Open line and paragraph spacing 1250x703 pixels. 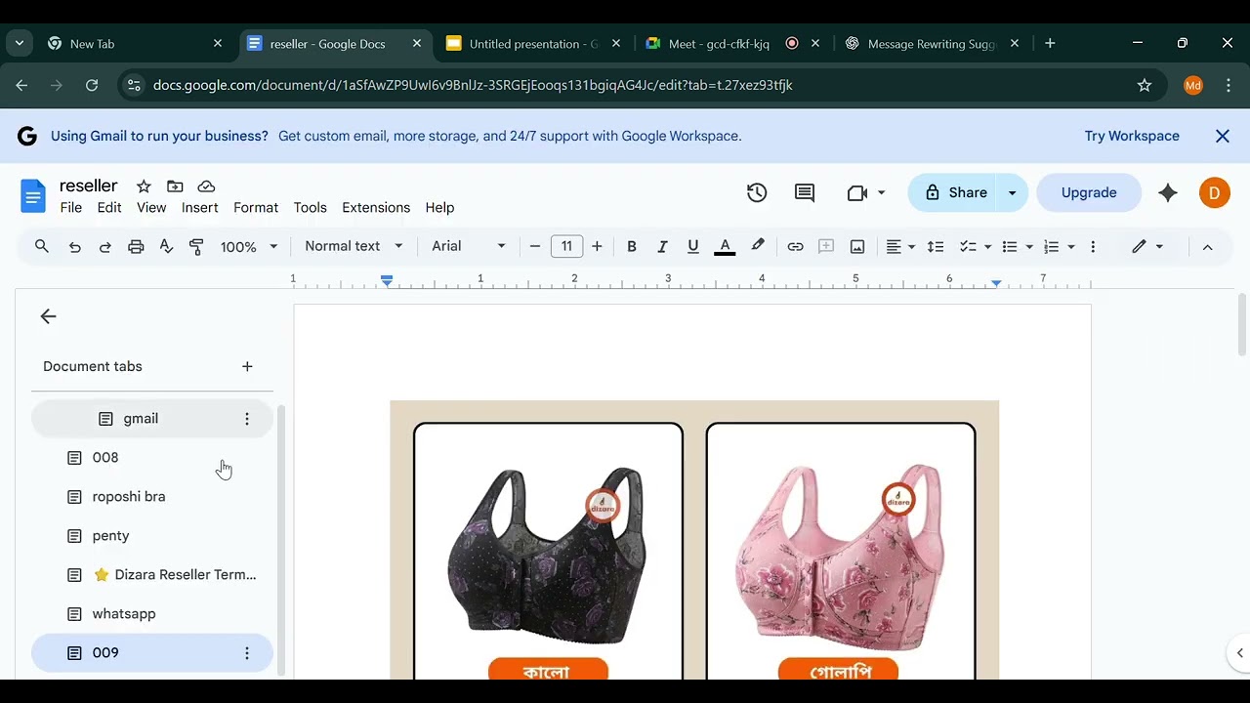[936, 247]
